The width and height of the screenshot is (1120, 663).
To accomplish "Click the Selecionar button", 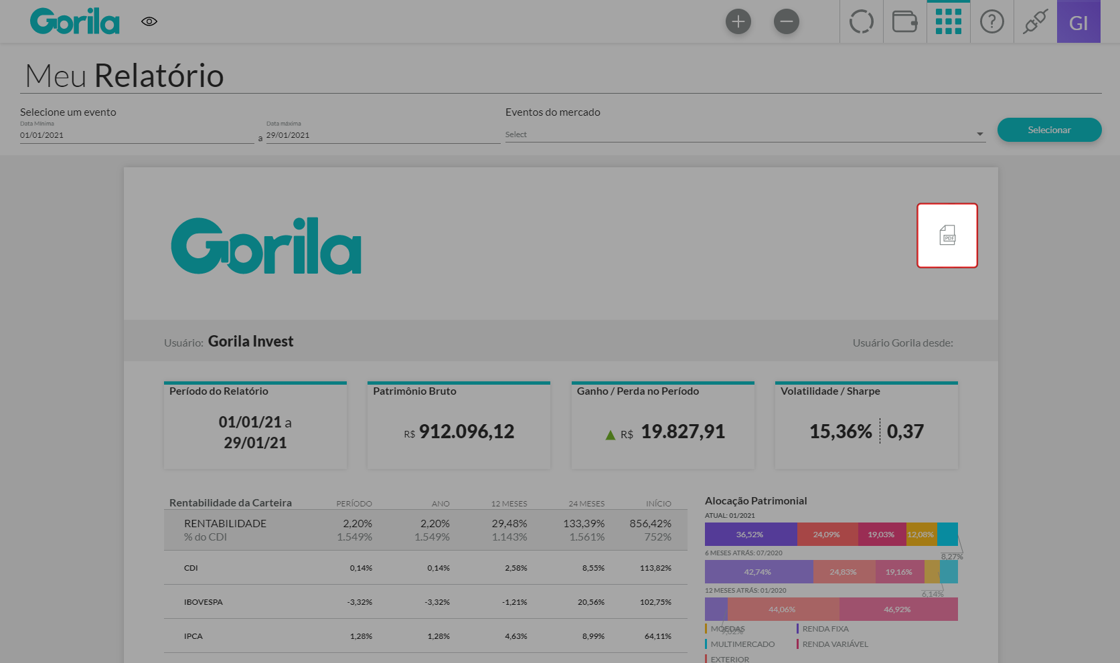I will coord(1049,130).
